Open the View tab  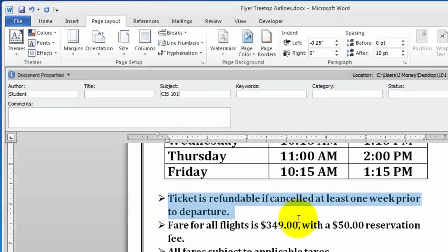tap(240, 21)
